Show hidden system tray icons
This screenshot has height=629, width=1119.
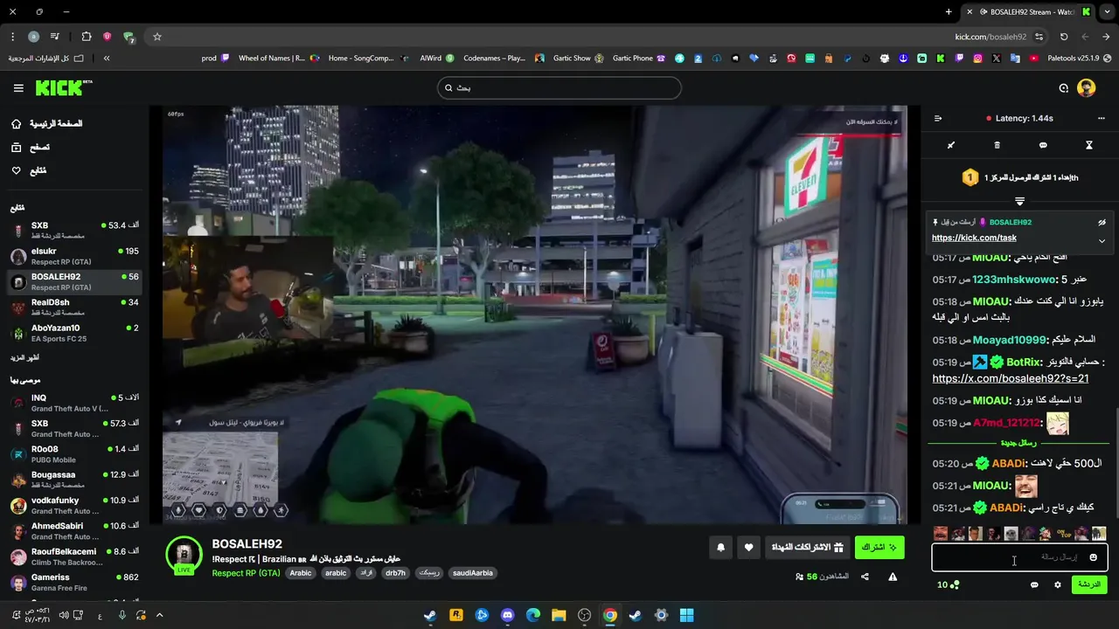tap(159, 615)
